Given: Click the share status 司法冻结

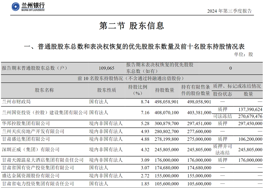Looking at the screenshot, I should (222, 116).
